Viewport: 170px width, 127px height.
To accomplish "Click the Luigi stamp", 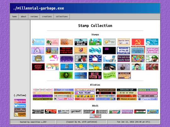I will [x=152, y=59].
